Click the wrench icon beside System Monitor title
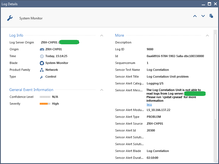The height and width of the screenshot is (164, 219). tap(10, 18)
